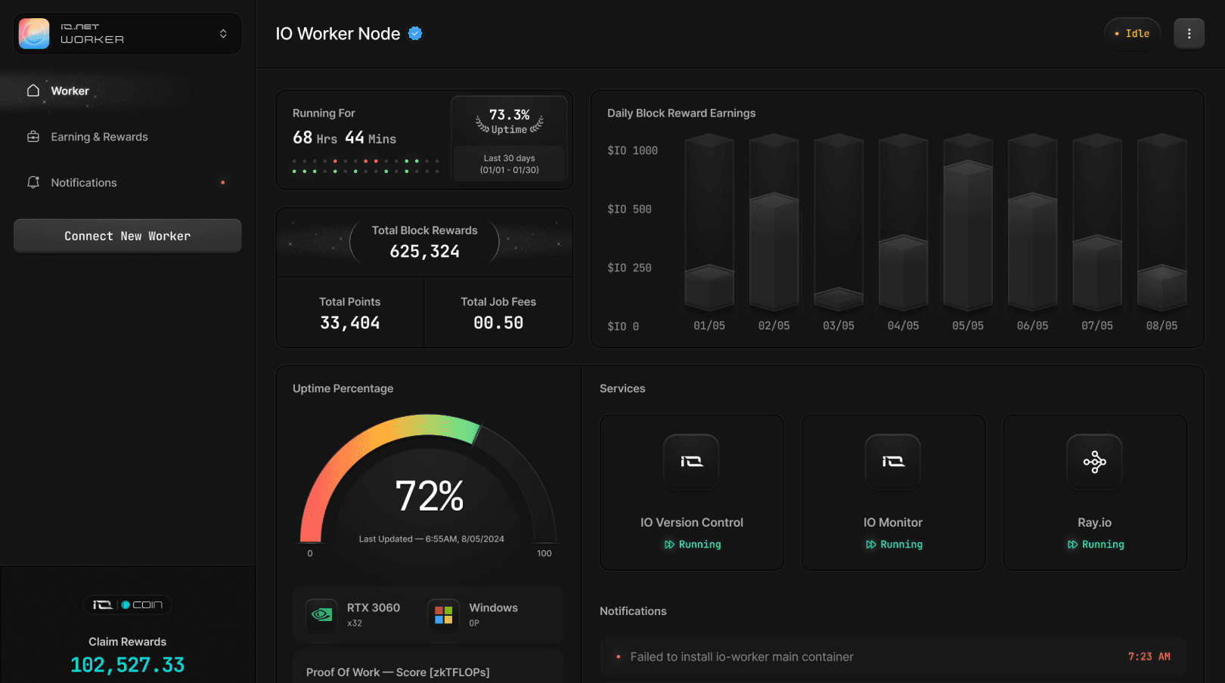The image size is (1225, 683).
Task: Click the bell icon beside Notifications
Action: tap(33, 183)
